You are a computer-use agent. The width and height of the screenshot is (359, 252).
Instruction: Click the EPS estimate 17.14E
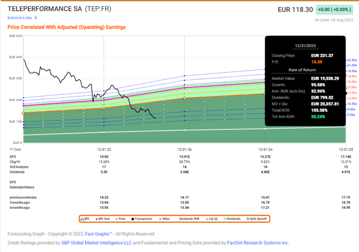click(x=346, y=157)
